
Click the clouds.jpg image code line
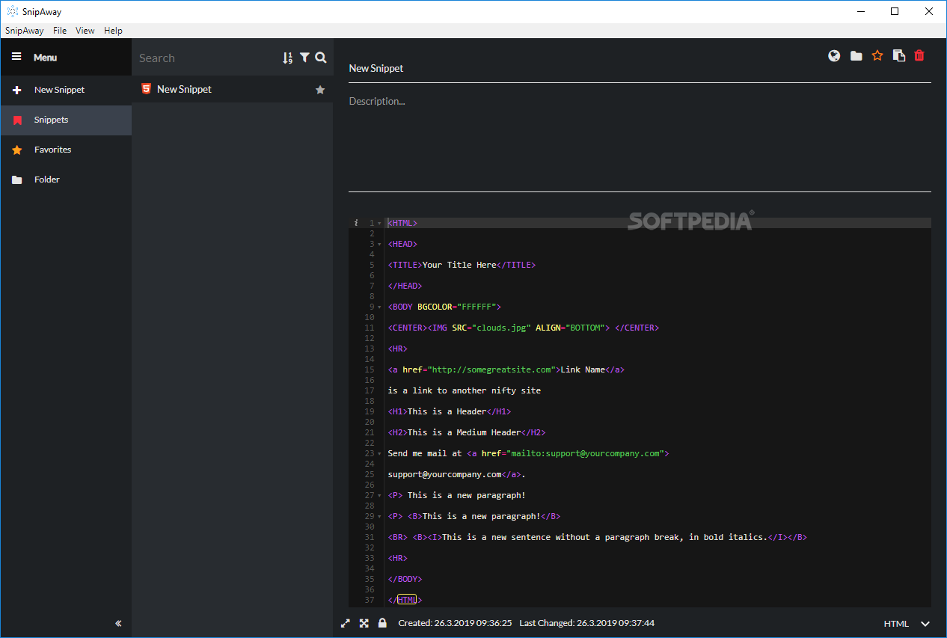[524, 328]
